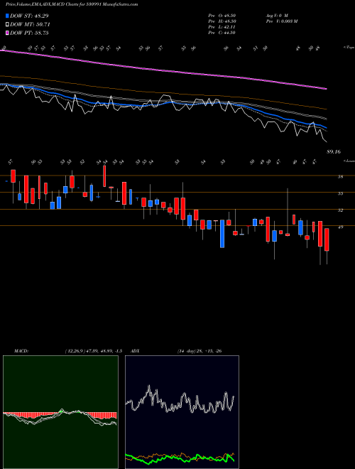Click the 49 price axis label

point(340,227)
